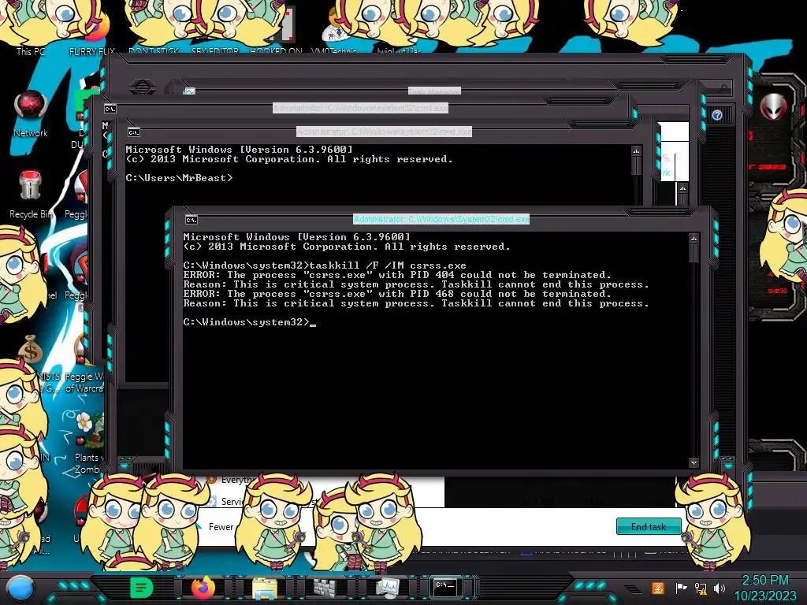
Task: Select the Network desktop icon
Action: [x=31, y=113]
